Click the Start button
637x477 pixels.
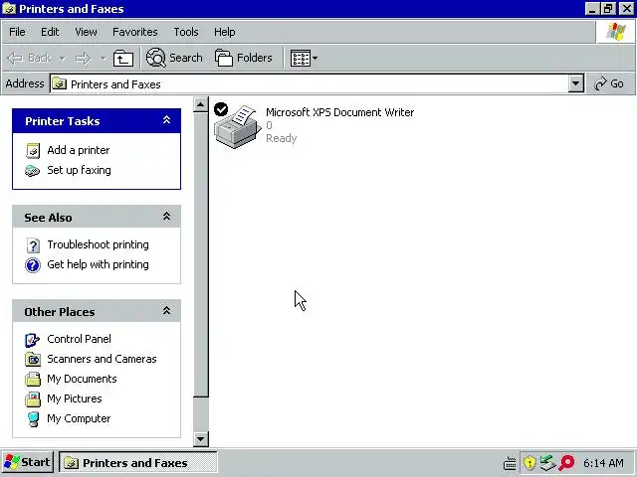(27, 462)
